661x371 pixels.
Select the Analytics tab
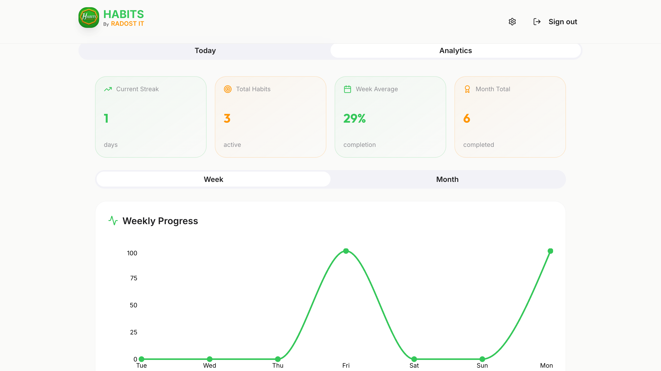tap(456, 50)
